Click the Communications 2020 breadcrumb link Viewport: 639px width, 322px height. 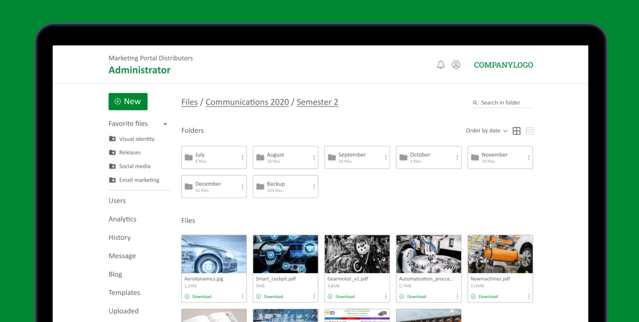click(x=247, y=102)
